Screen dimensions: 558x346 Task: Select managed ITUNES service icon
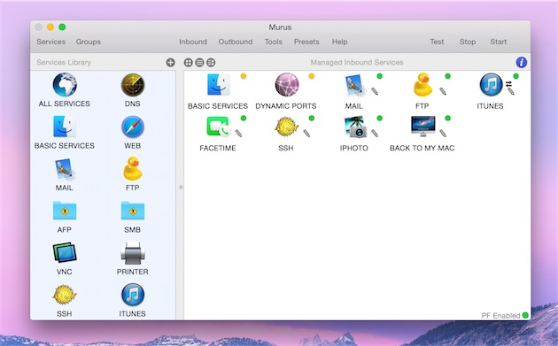coord(491,85)
